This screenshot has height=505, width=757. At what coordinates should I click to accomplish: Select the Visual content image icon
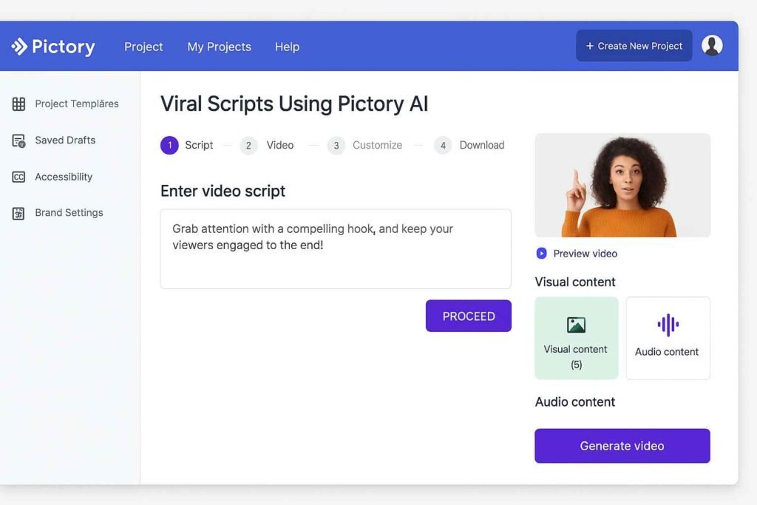coord(576,326)
